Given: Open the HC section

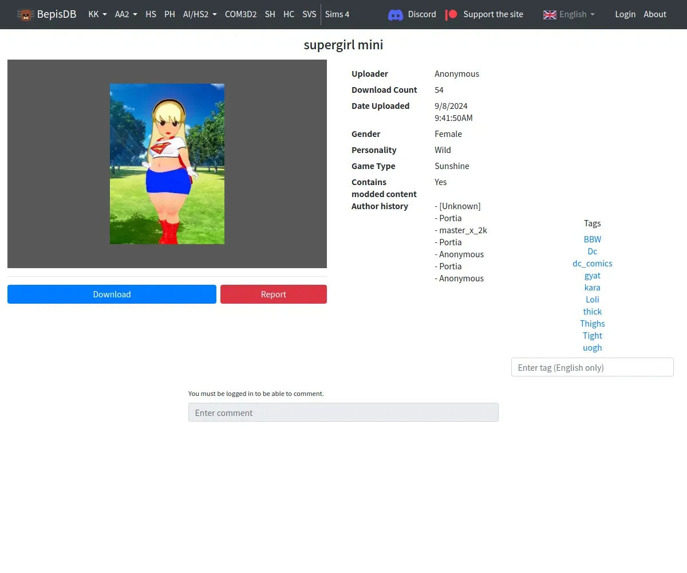Looking at the screenshot, I should [289, 14].
